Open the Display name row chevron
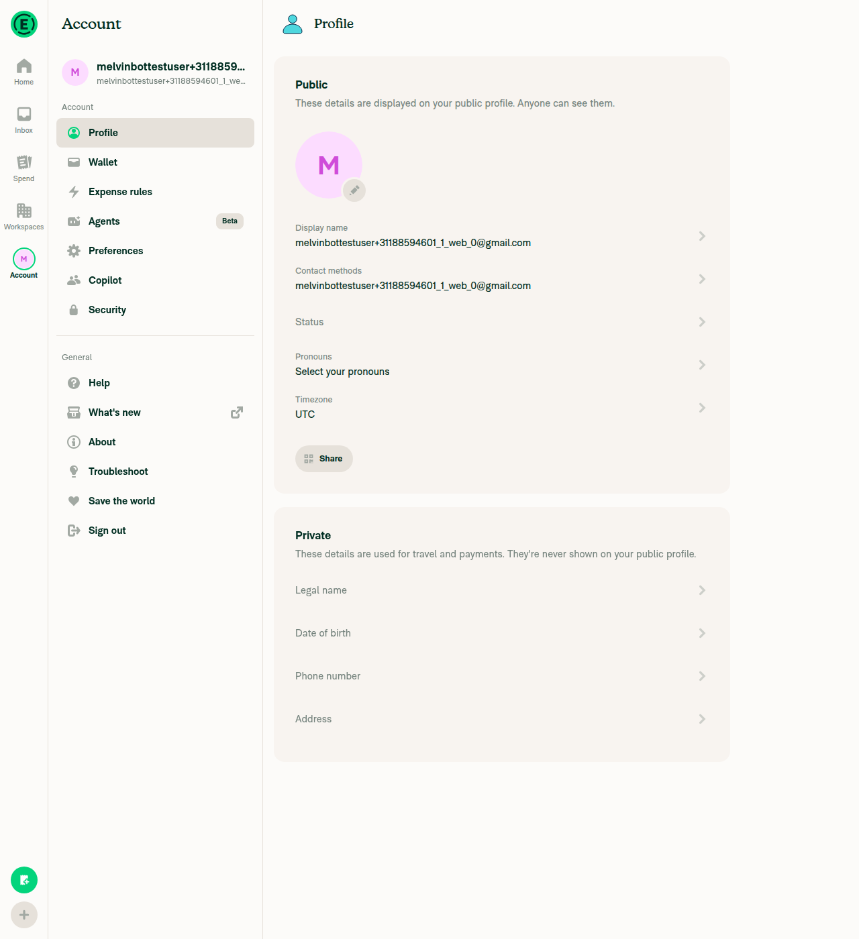Viewport: 859px width, 939px height. pos(702,236)
